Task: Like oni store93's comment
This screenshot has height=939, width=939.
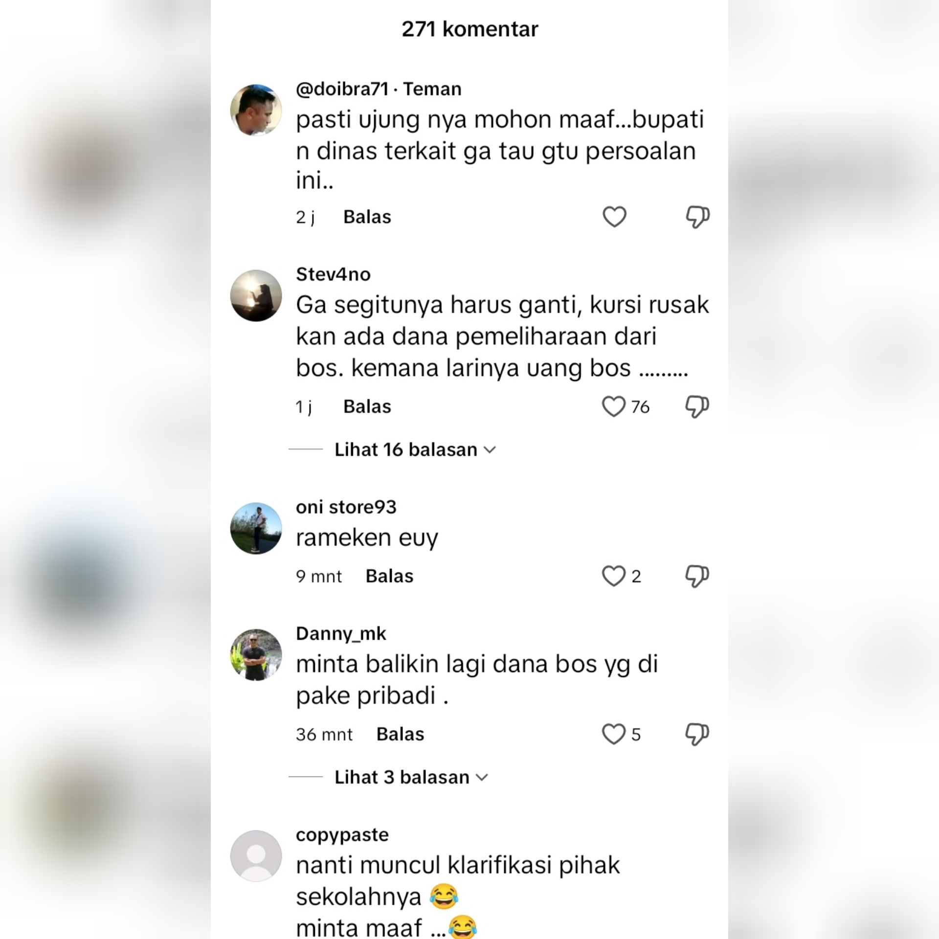Action: (613, 576)
